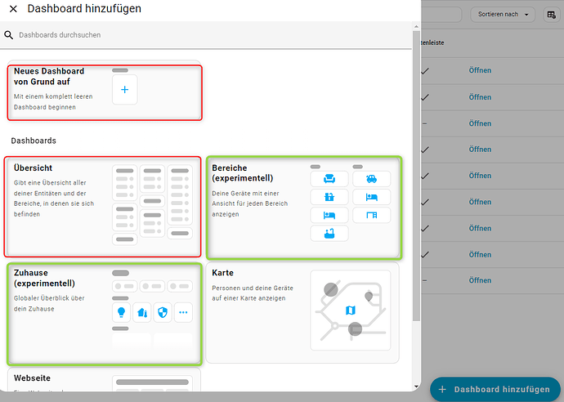Click the search magnifier icon

[x=9, y=35]
